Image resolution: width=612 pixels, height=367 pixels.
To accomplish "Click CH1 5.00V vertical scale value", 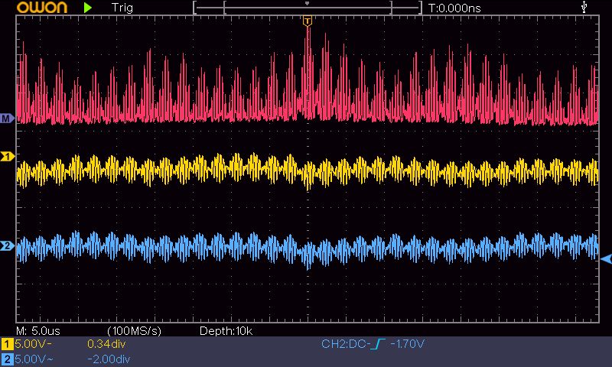I will coord(32,345).
